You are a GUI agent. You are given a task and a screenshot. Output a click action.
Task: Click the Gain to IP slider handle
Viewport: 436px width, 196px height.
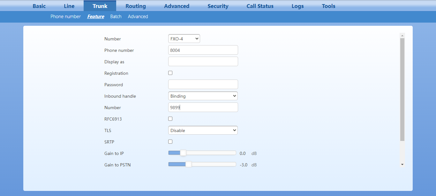(183, 153)
